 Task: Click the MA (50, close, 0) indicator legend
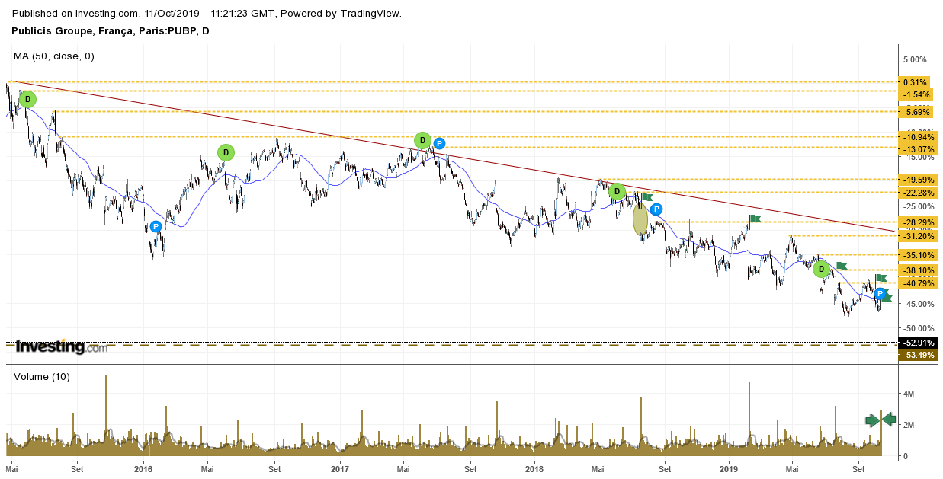coord(54,56)
